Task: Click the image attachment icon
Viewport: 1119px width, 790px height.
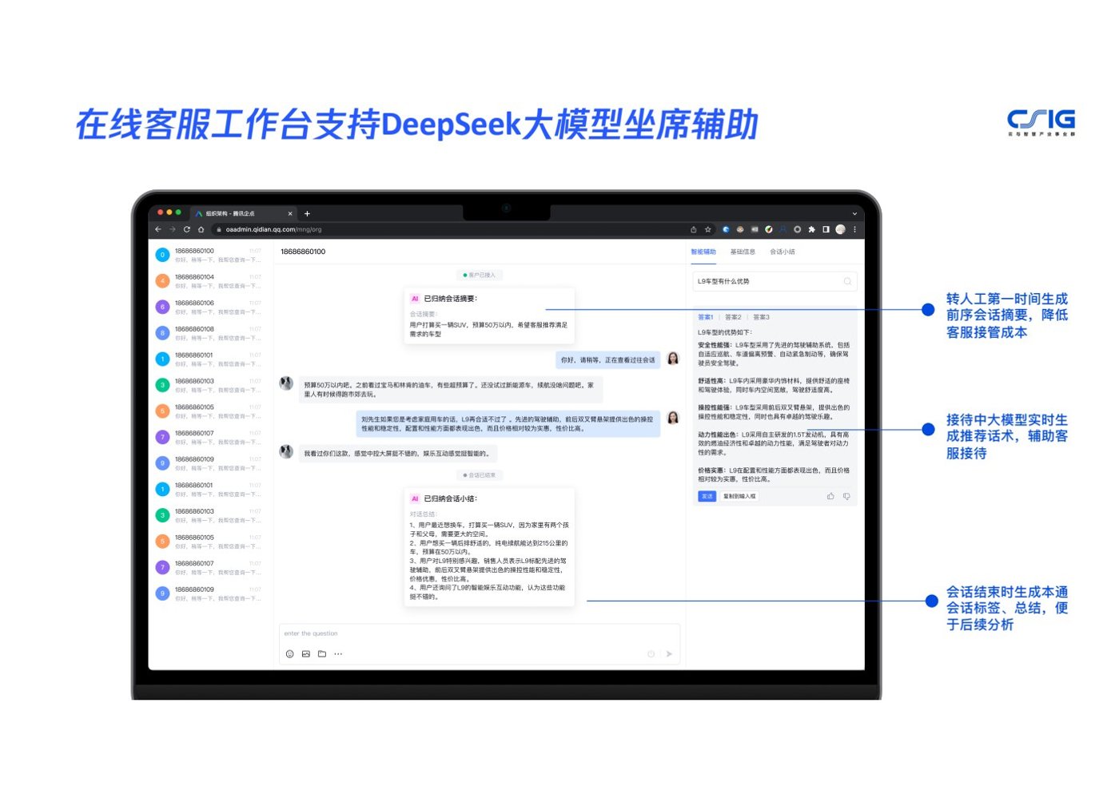Action: click(x=306, y=654)
